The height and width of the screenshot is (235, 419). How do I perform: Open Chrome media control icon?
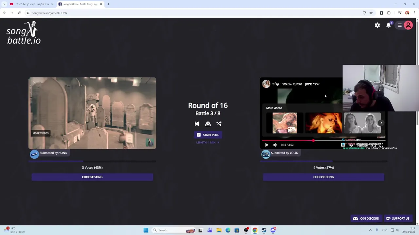point(400,13)
